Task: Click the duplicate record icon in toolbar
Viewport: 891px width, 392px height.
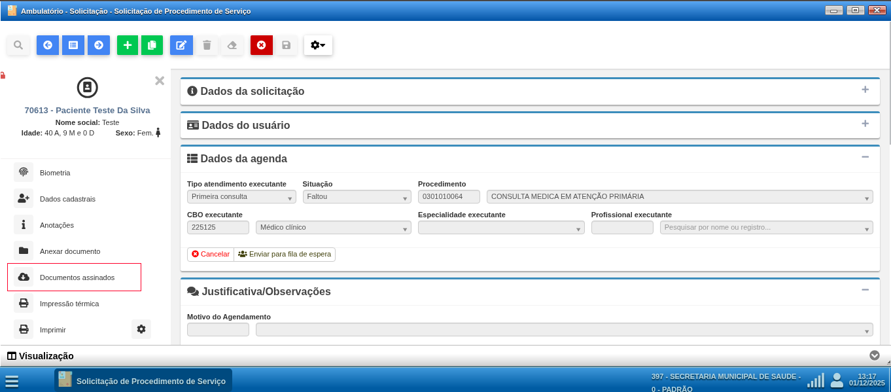Action: pos(152,45)
